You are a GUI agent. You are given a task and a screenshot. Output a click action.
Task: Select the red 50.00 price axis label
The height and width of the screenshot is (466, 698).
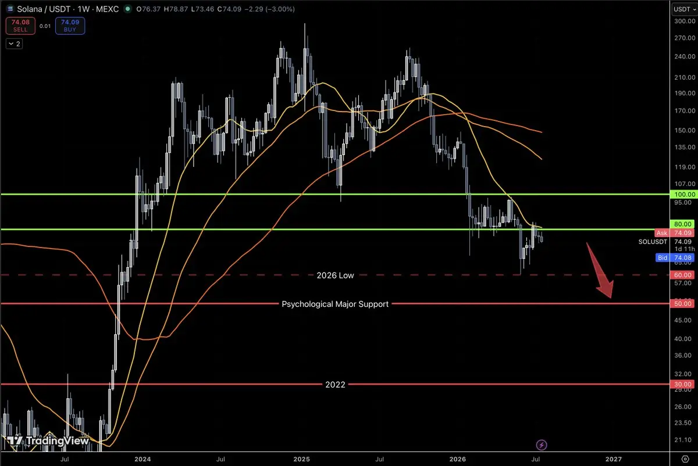pos(683,303)
